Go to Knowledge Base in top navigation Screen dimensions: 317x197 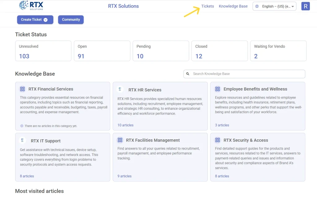(233, 6)
